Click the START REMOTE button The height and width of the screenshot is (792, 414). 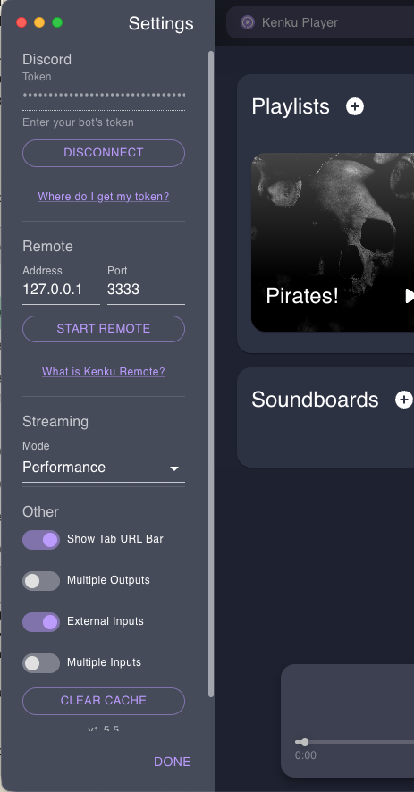104,329
